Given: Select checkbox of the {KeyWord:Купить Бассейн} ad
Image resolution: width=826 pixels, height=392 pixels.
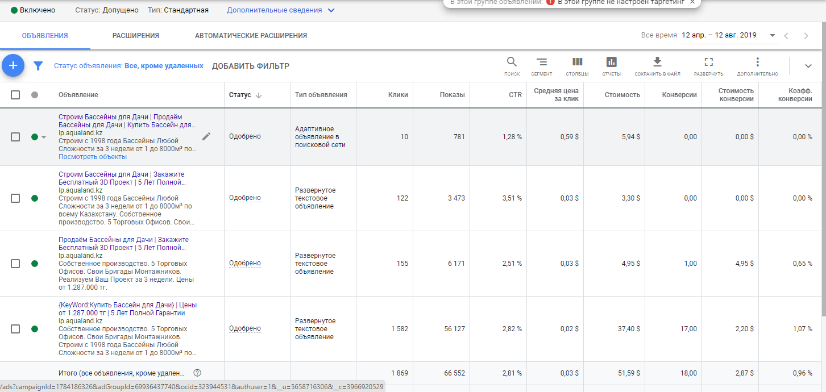Looking at the screenshot, I should point(15,329).
